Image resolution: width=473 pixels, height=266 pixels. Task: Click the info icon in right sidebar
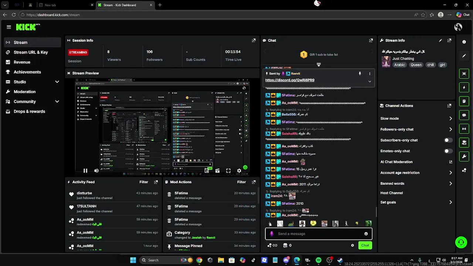pyautogui.click(x=464, y=42)
